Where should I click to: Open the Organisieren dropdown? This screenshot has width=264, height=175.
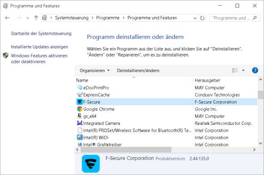[95, 71]
